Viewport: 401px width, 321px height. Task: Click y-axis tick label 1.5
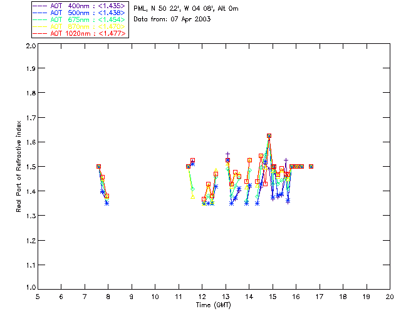click(31, 167)
